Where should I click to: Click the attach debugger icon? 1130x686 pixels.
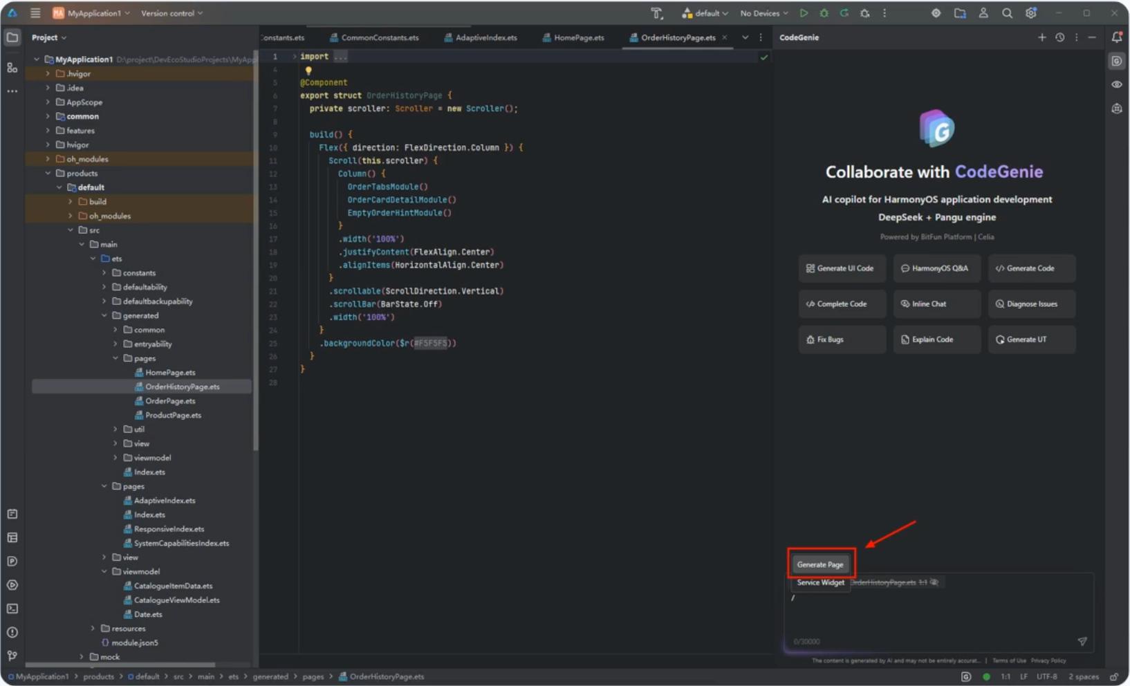pyautogui.click(x=864, y=13)
